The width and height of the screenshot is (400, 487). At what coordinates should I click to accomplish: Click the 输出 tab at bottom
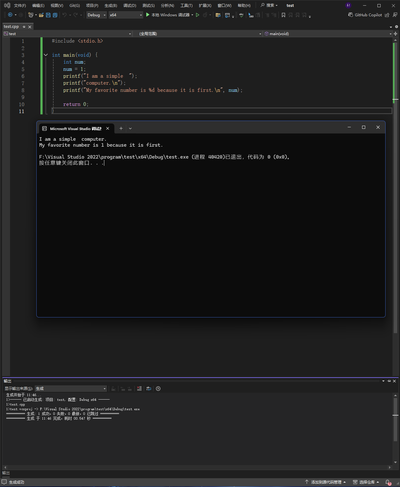pyautogui.click(x=6, y=473)
